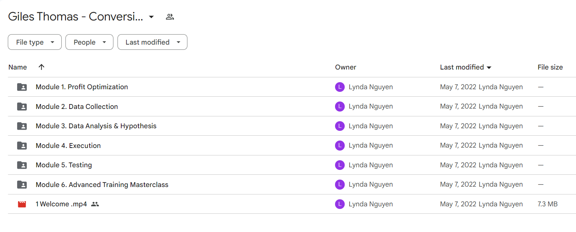The height and width of the screenshot is (232, 576).
Task: Open the Last modified filter chip
Action: 152,42
